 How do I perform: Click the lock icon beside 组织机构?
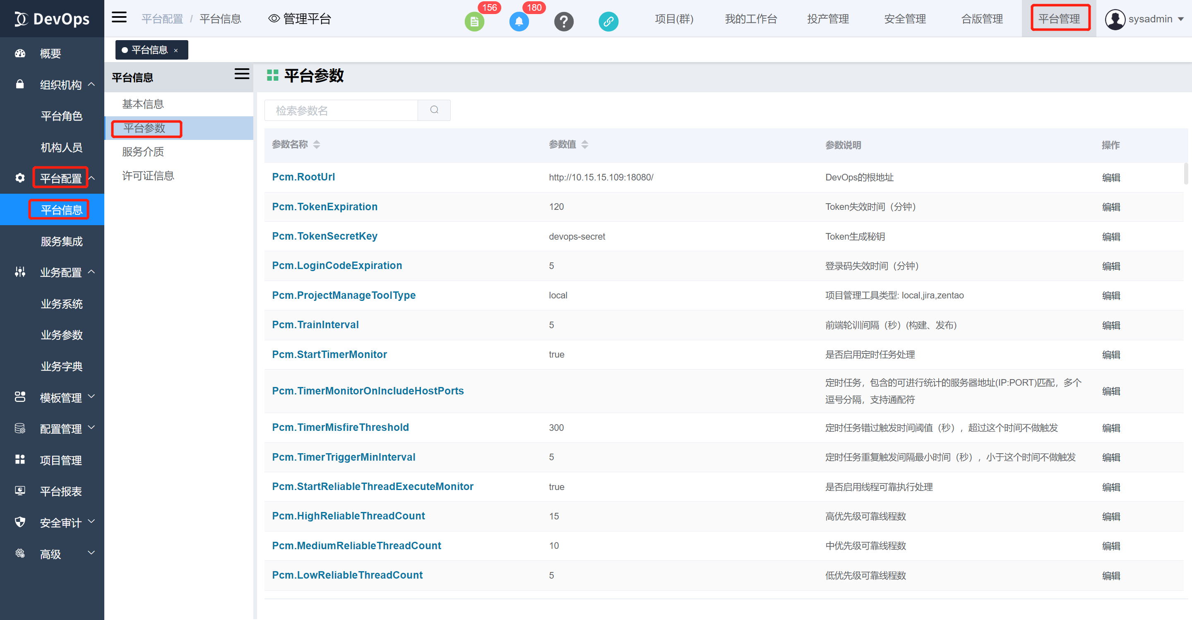[19, 85]
